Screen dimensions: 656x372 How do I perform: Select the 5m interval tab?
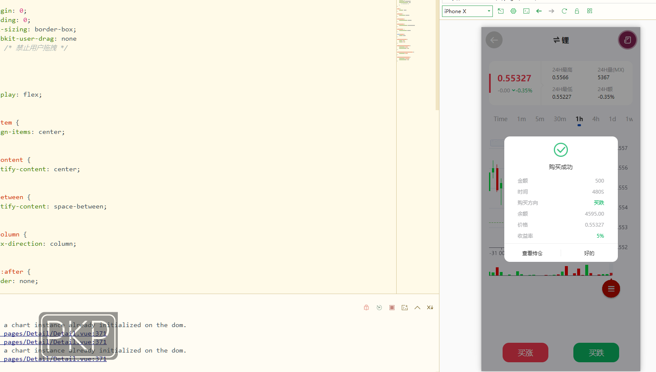point(540,119)
